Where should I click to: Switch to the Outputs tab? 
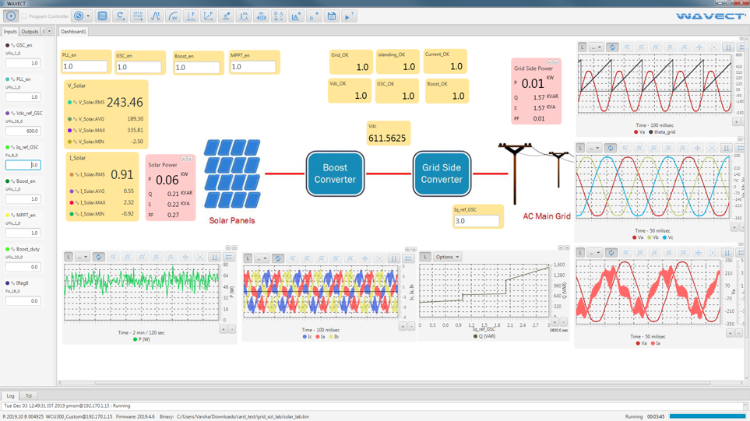(30, 32)
